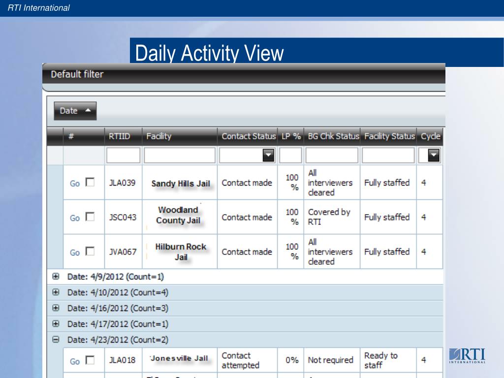Click the Hilburn Rock Jail facility name
This screenshot has height=378, width=504.
click(x=181, y=252)
